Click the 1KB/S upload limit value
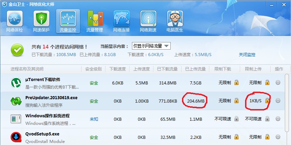This screenshot has width=291, height=145. (255, 101)
